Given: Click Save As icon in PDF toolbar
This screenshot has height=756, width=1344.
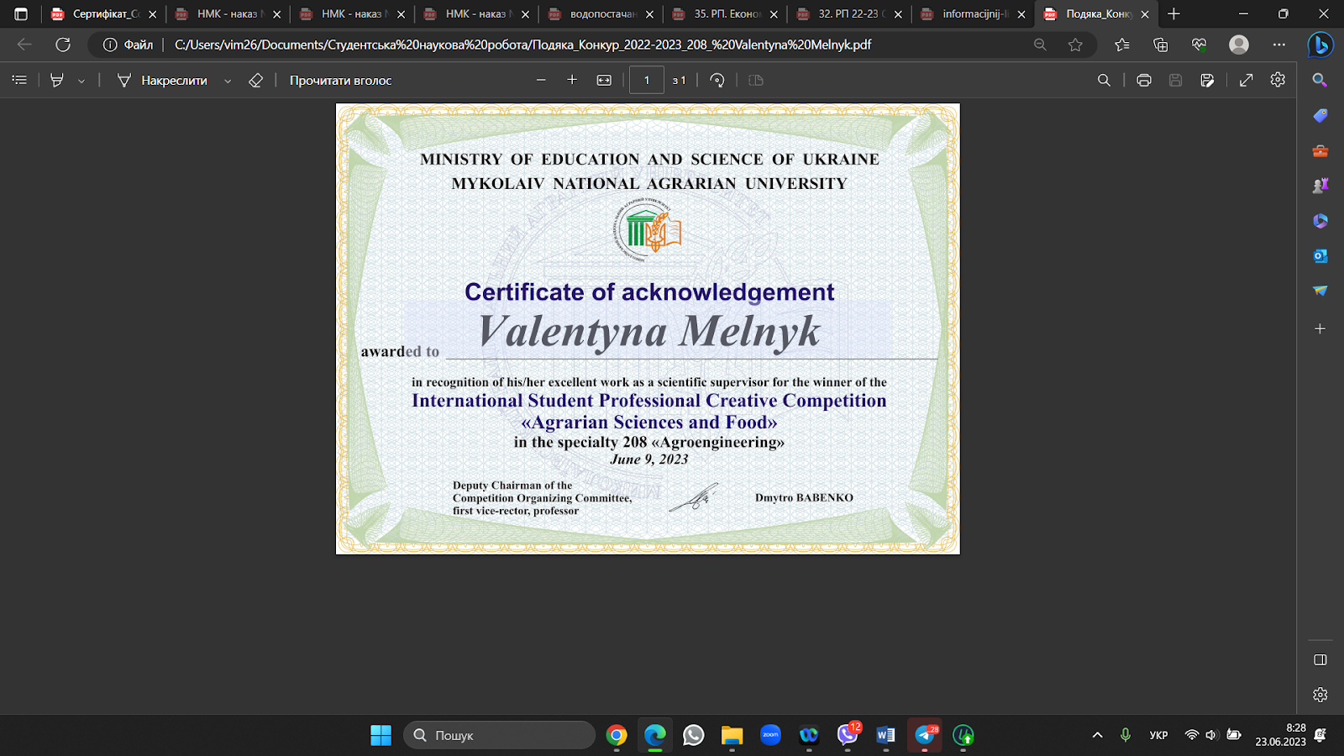Looking at the screenshot, I should click(1207, 80).
